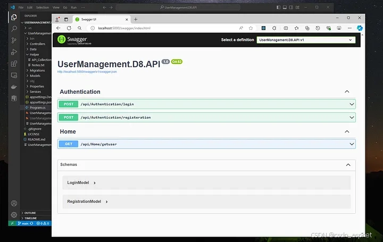Open the Search icon in VS Code activity bar

coord(14,29)
